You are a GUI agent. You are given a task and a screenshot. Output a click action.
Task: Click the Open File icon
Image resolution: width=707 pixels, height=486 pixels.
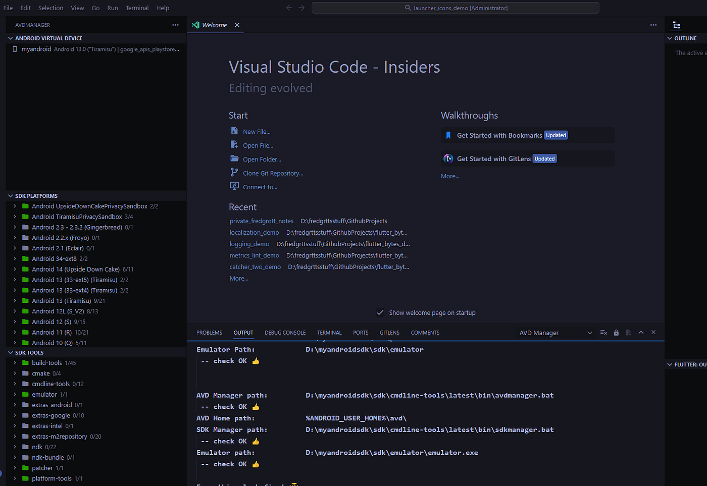[234, 144]
